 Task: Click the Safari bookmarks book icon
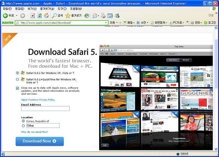102,54
